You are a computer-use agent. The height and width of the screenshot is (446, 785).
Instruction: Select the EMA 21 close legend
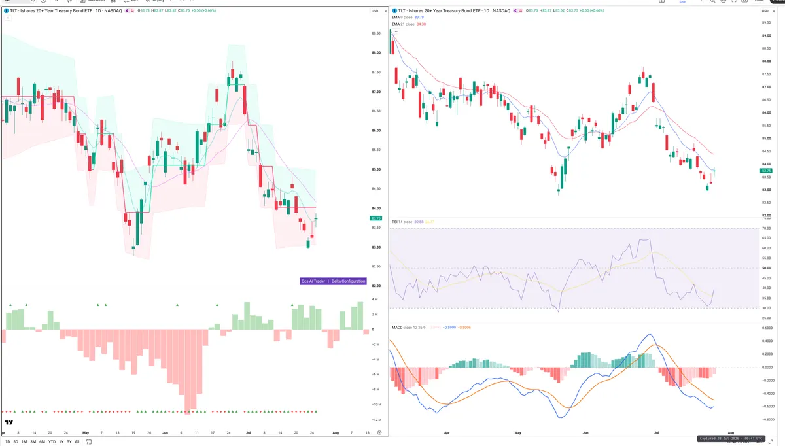click(404, 24)
